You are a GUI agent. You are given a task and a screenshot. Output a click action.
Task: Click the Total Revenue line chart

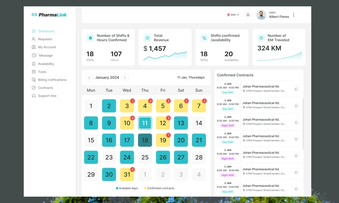[165, 56]
